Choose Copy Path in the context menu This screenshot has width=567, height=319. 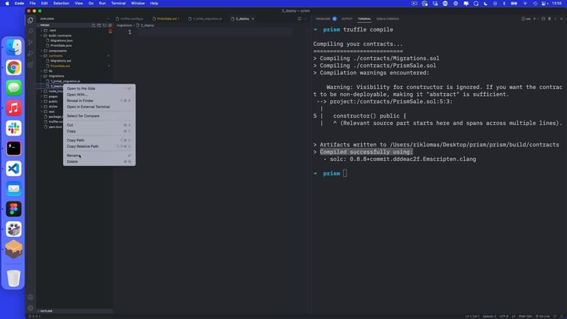tap(75, 140)
